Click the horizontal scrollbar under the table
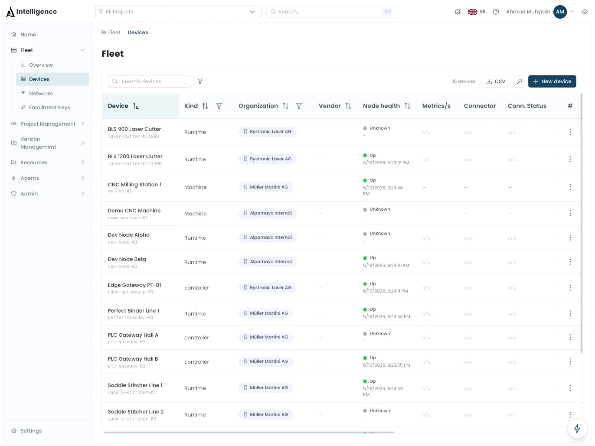The width and height of the screenshot is (595, 446). coord(248,432)
